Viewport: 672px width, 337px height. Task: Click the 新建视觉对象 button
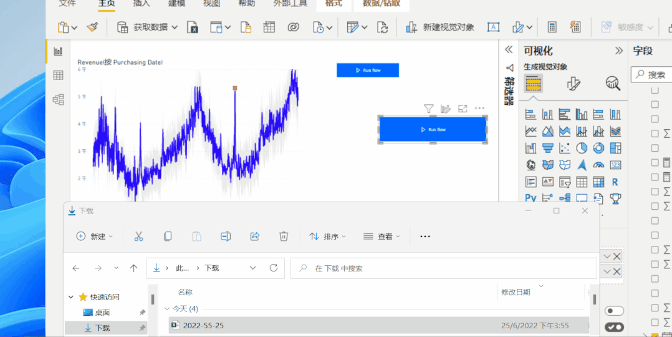440,27
